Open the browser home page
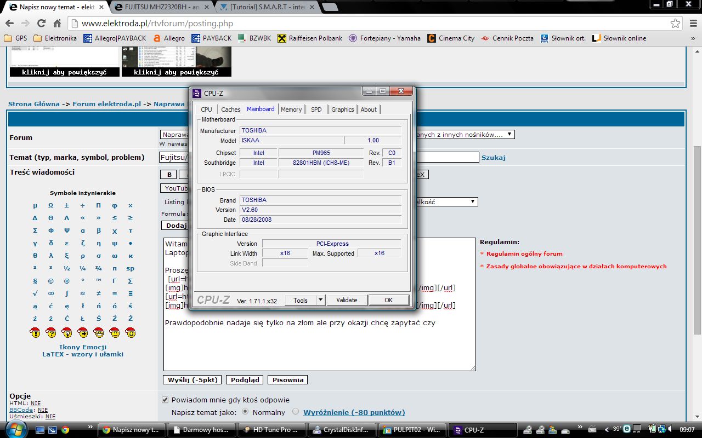Image resolution: width=702 pixels, height=438 pixels. 57,24
